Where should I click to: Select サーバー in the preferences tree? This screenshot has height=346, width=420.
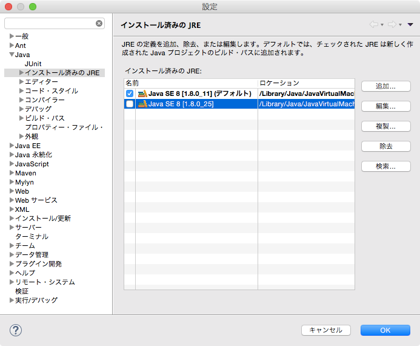(x=28, y=228)
